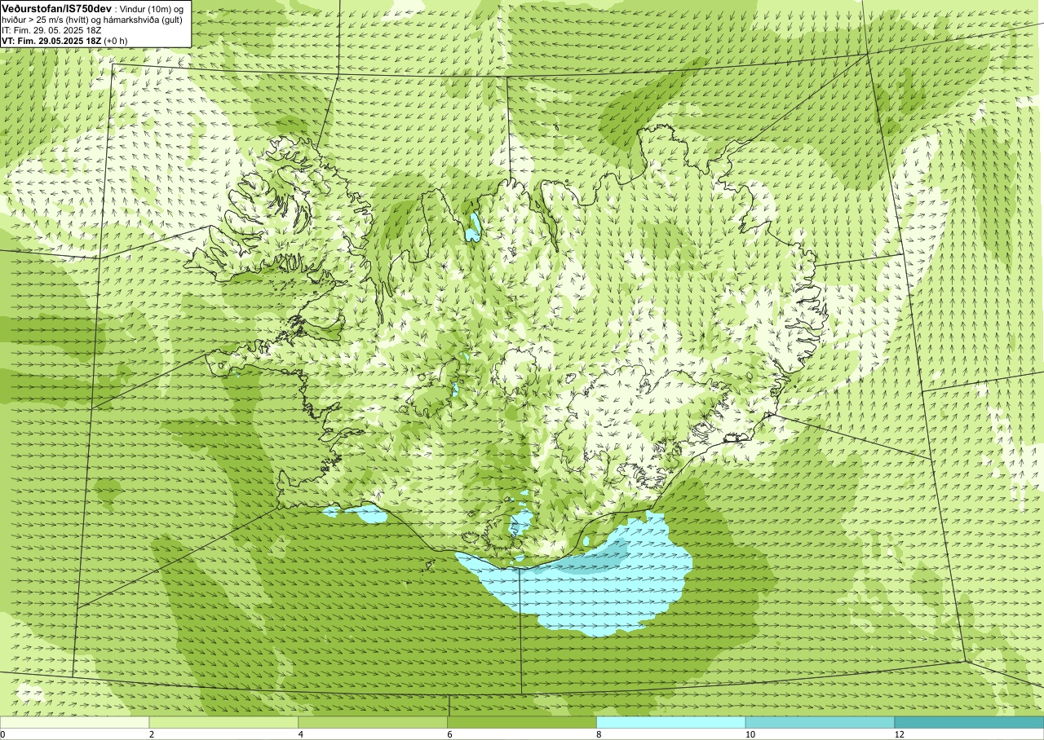
Task: Click legend tick label "4"
Action: click(301, 734)
